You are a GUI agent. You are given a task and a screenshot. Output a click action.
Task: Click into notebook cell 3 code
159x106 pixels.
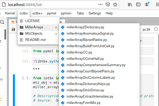(45, 61)
